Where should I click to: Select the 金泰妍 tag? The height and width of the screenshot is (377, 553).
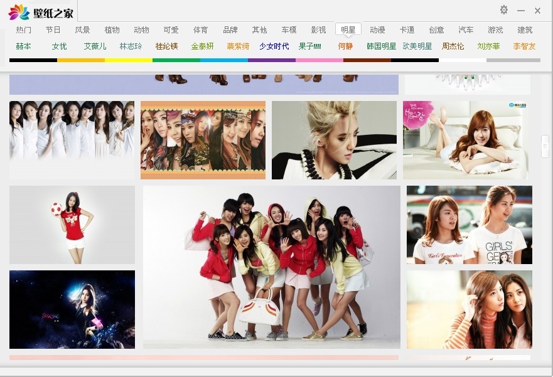click(203, 46)
